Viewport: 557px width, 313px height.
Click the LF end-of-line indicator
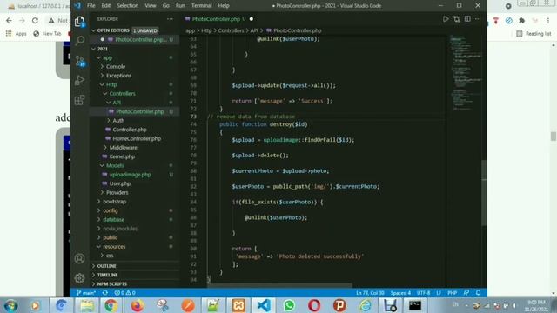point(439,293)
